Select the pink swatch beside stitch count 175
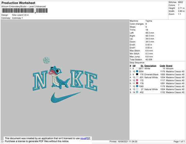Image resolution: width=186 pixels, height=144 pixels. 137,80
